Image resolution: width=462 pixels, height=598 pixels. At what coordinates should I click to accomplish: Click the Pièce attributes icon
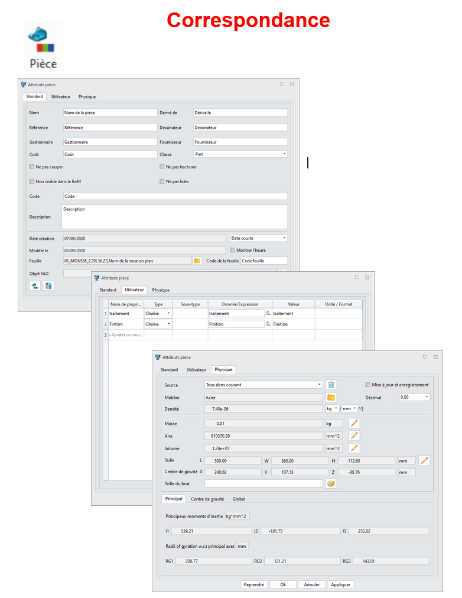click(x=43, y=47)
